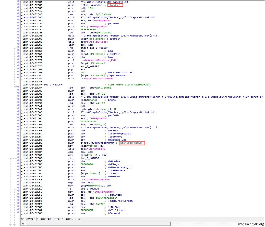Viewport: 265px width, 227px height.
Task: Click the 'offset aDownlaodandrun' operand
Action: tap(97, 143)
